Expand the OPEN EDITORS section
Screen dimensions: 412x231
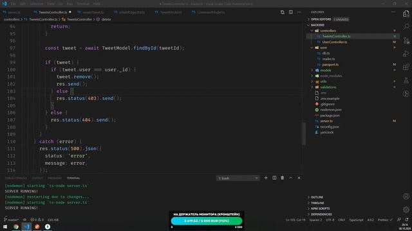[321, 19]
